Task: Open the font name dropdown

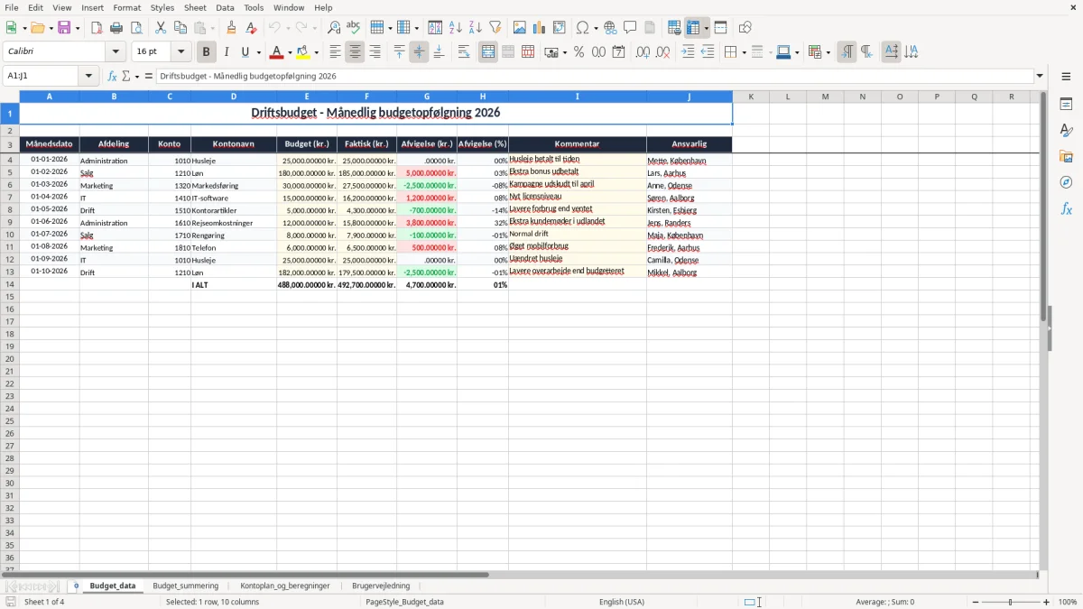Action: click(x=116, y=52)
